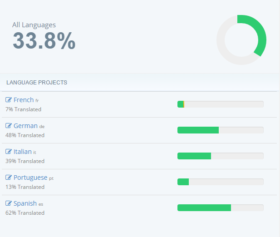The height and width of the screenshot is (237, 280).
Task: Click the French translation progress bar
Action: [x=220, y=104]
